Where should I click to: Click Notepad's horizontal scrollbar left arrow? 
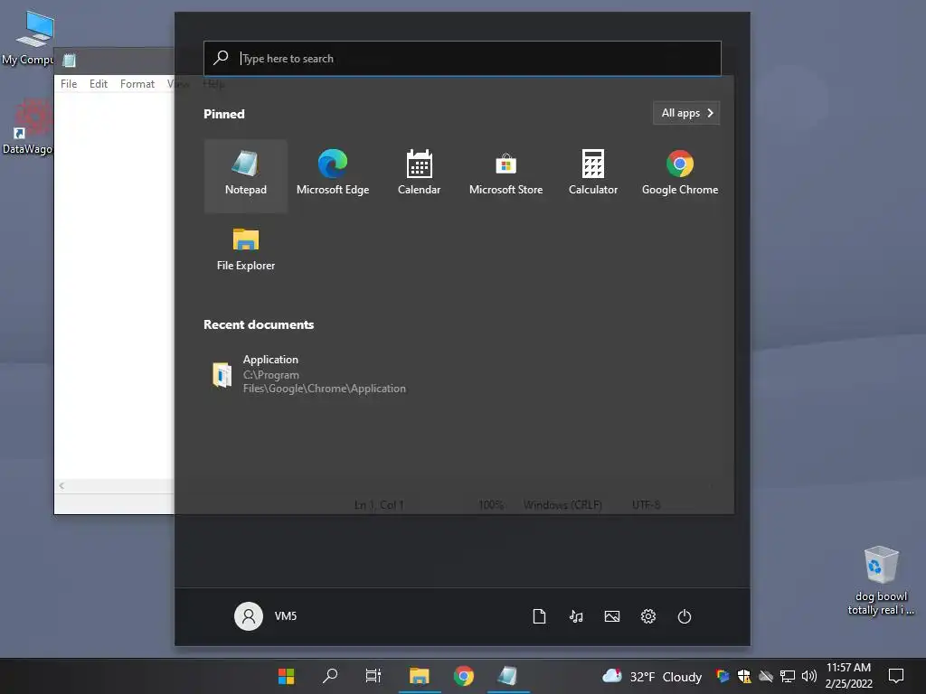[61, 485]
